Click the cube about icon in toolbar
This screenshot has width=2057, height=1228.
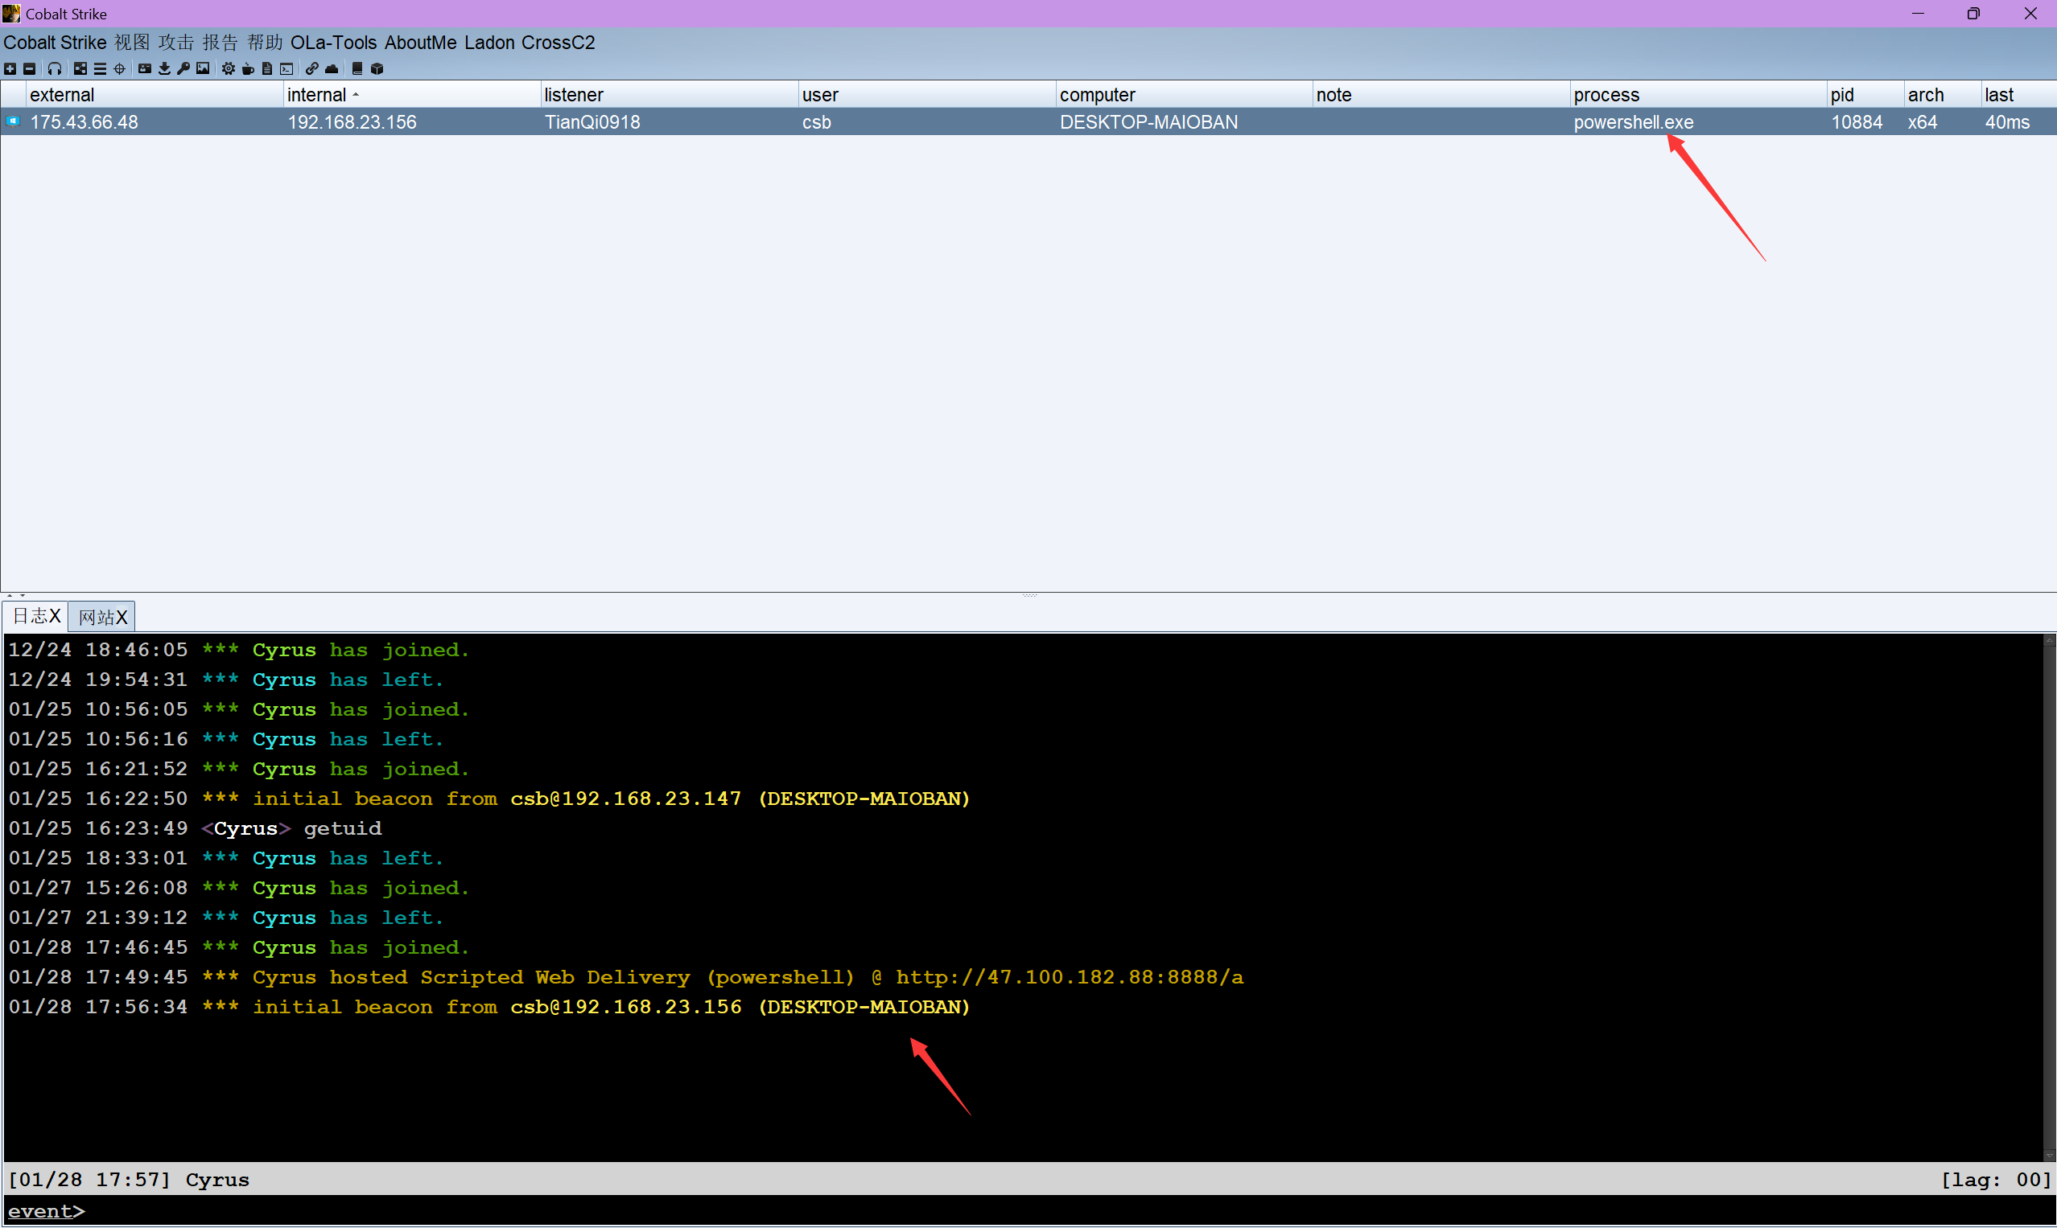[377, 68]
